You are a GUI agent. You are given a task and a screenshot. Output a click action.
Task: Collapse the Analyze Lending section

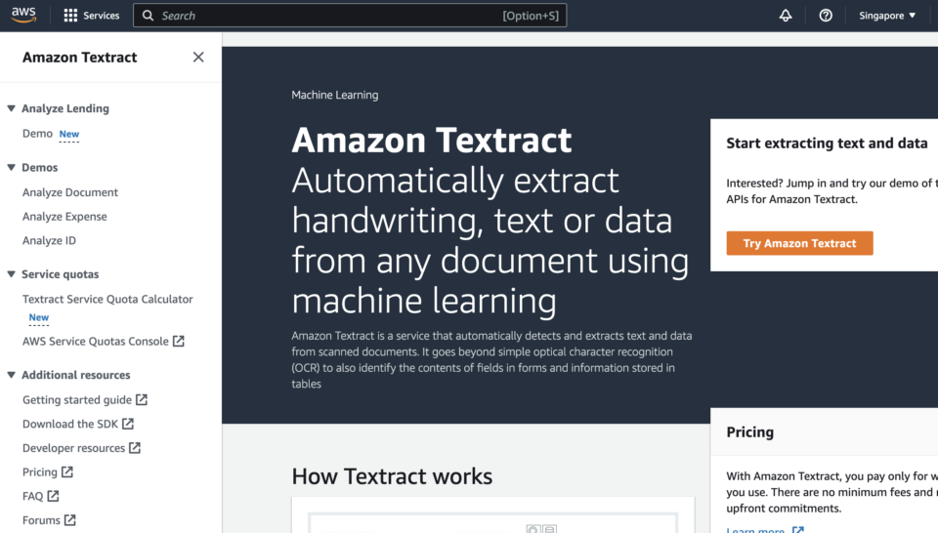click(x=12, y=109)
